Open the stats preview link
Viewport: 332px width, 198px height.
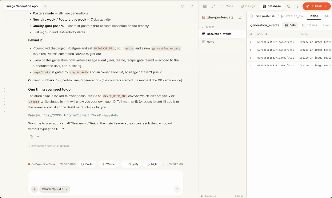[80, 115]
